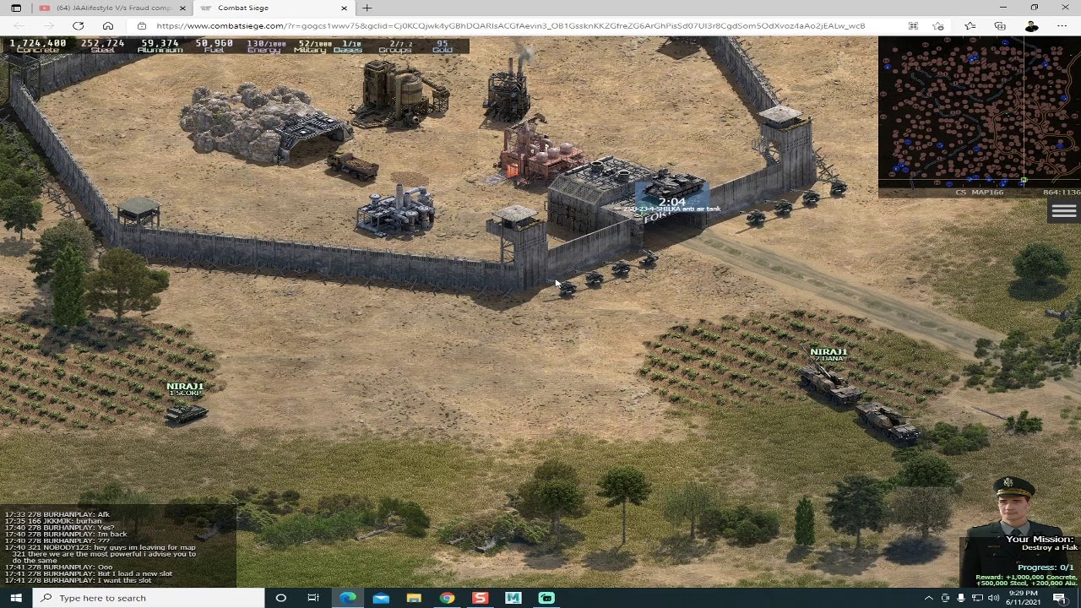Screen dimensions: 1081x608
Task: Open Mail app from taskbar
Action: 381,598
